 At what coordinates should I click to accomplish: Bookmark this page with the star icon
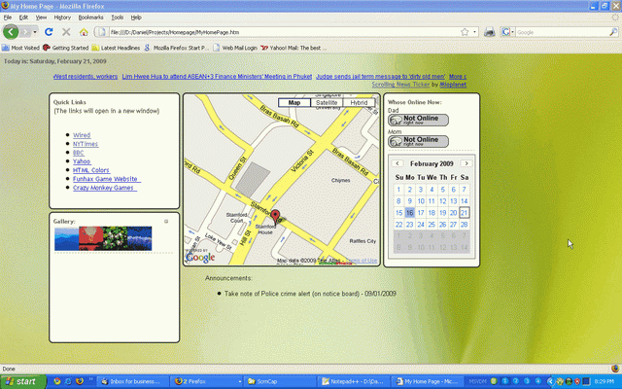[466, 32]
